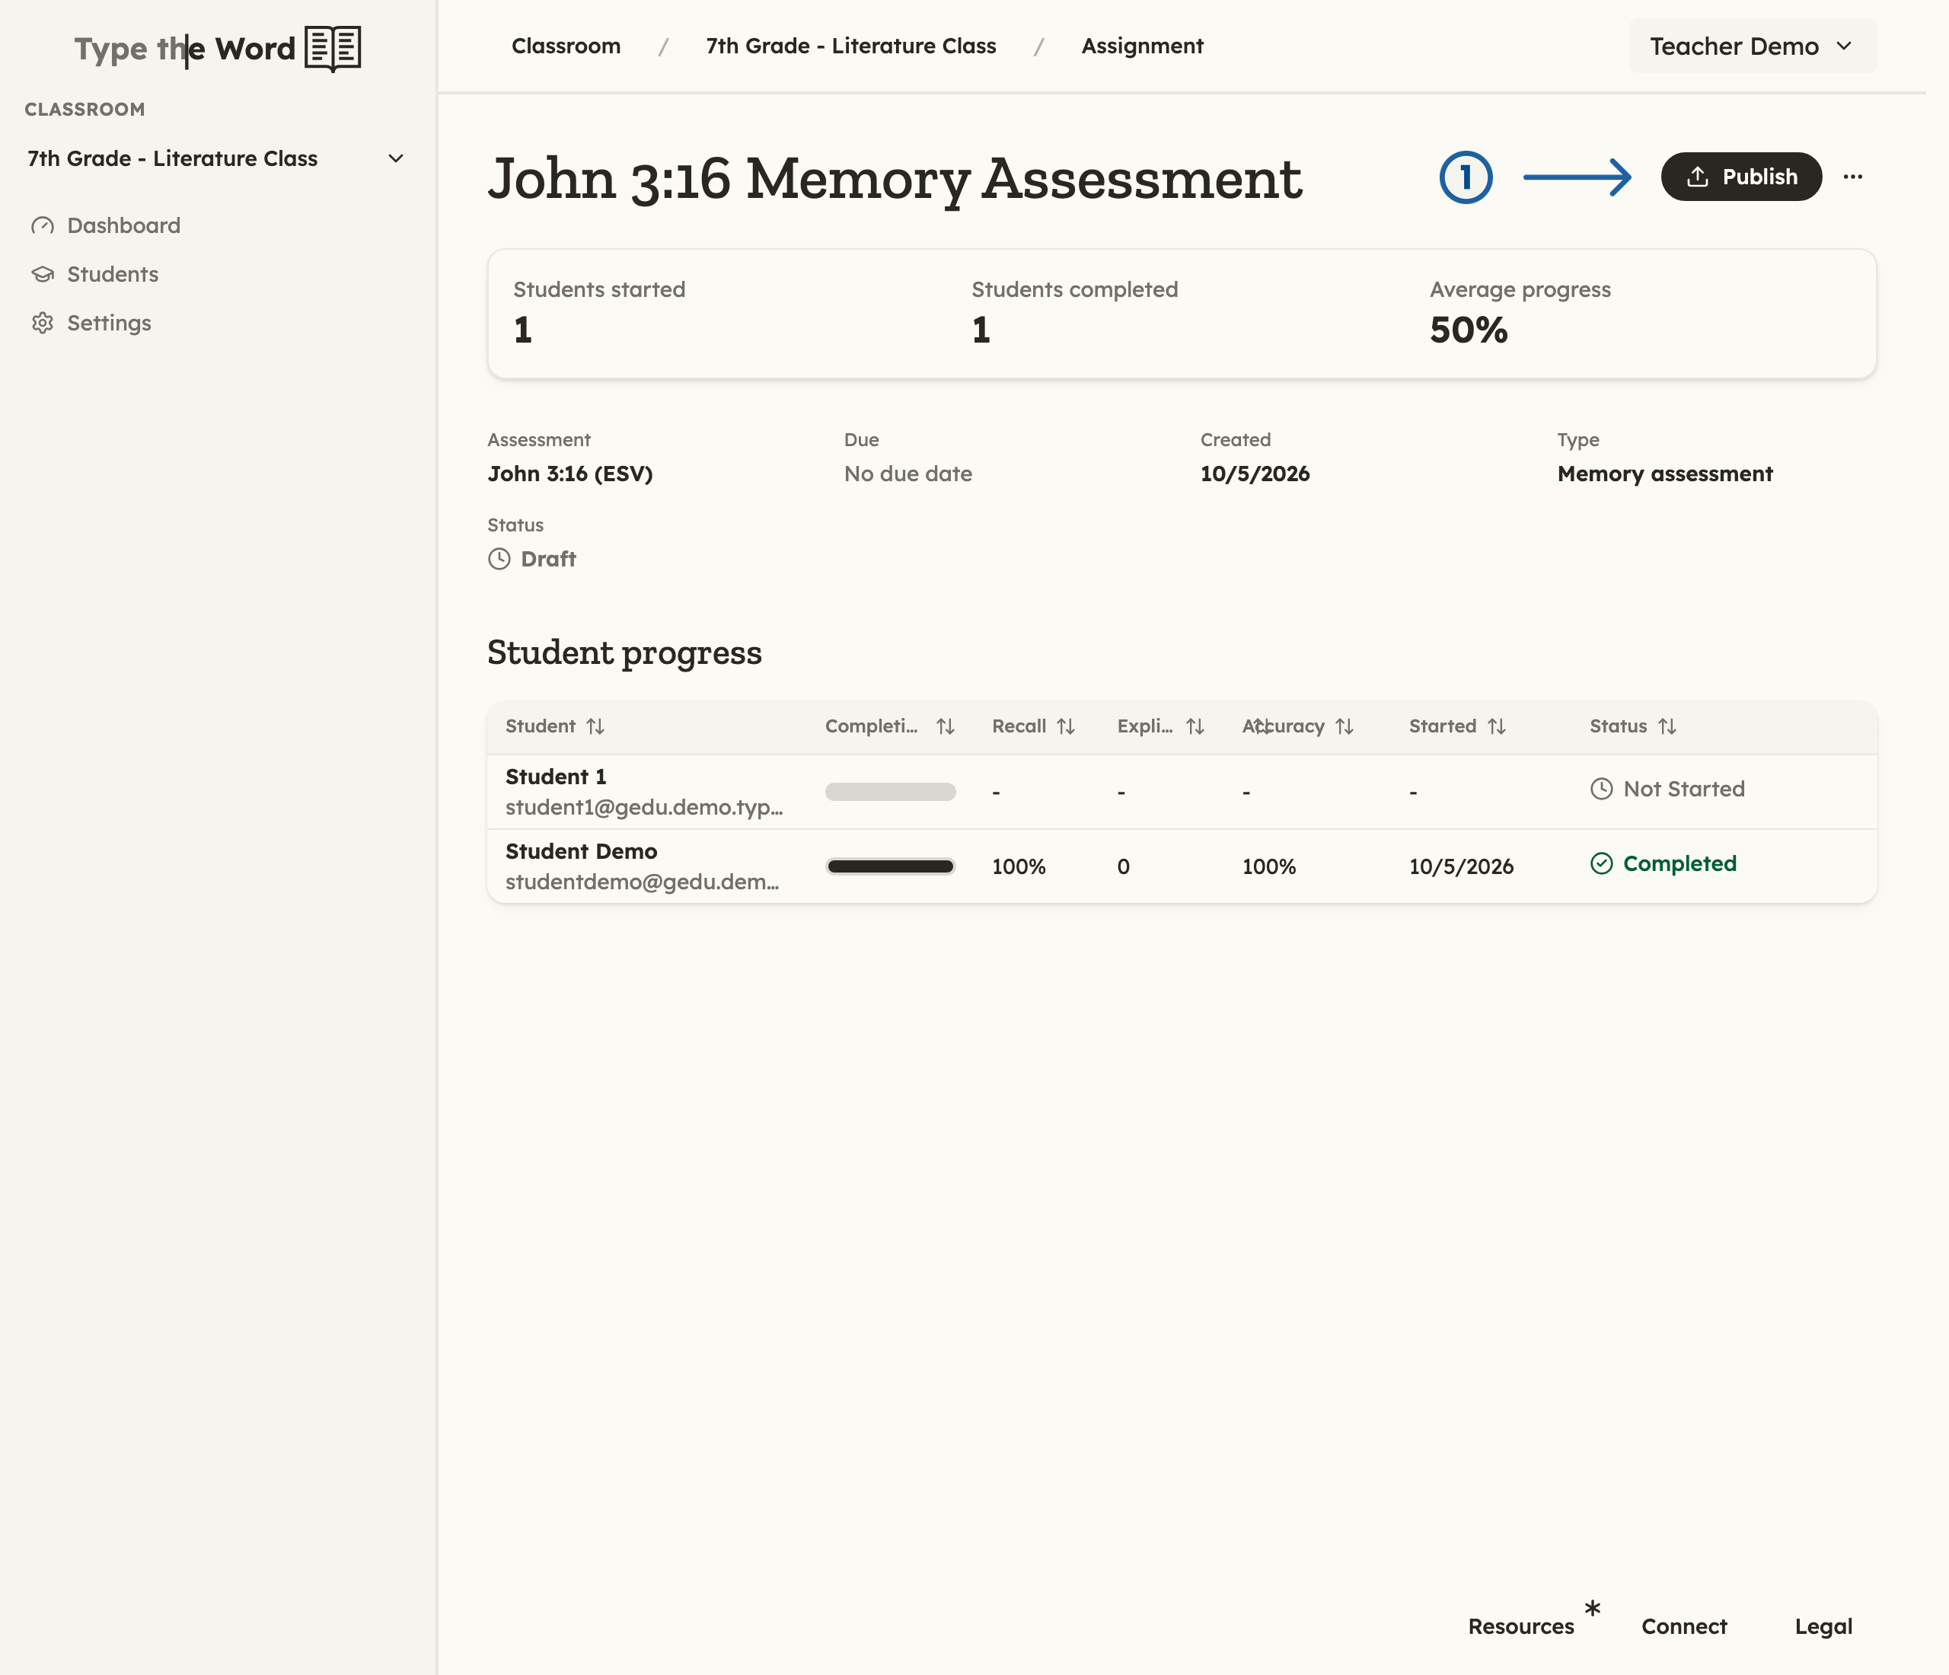This screenshot has height=1675, width=1949.
Task: Click the Assignment breadcrumb
Action: tap(1142, 46)
